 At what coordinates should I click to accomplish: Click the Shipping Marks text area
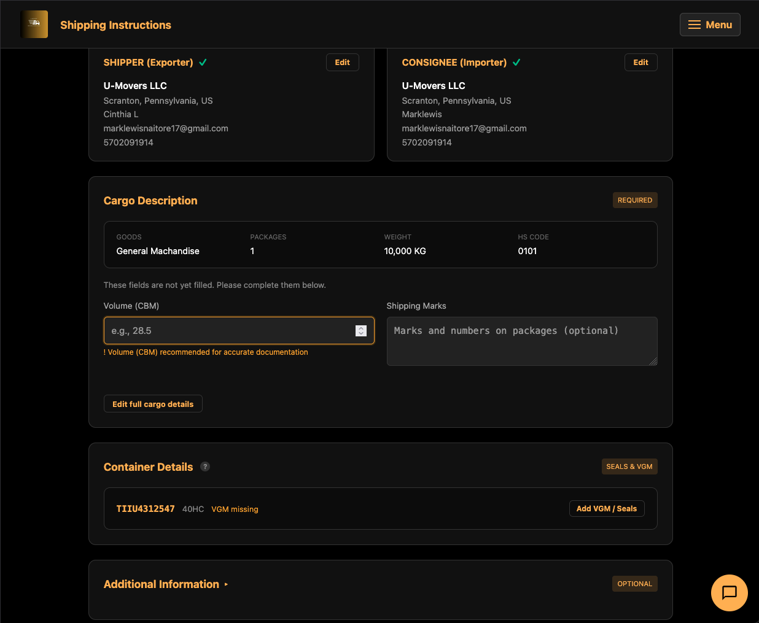click(x=521, y=341)
